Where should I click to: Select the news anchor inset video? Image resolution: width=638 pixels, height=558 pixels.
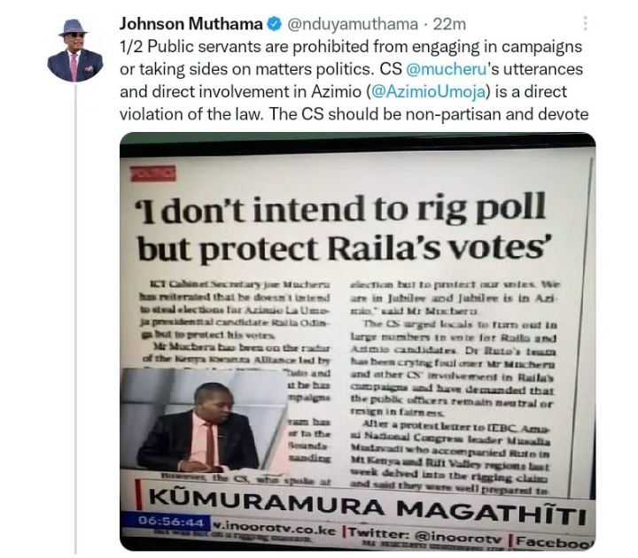point(204,418)
